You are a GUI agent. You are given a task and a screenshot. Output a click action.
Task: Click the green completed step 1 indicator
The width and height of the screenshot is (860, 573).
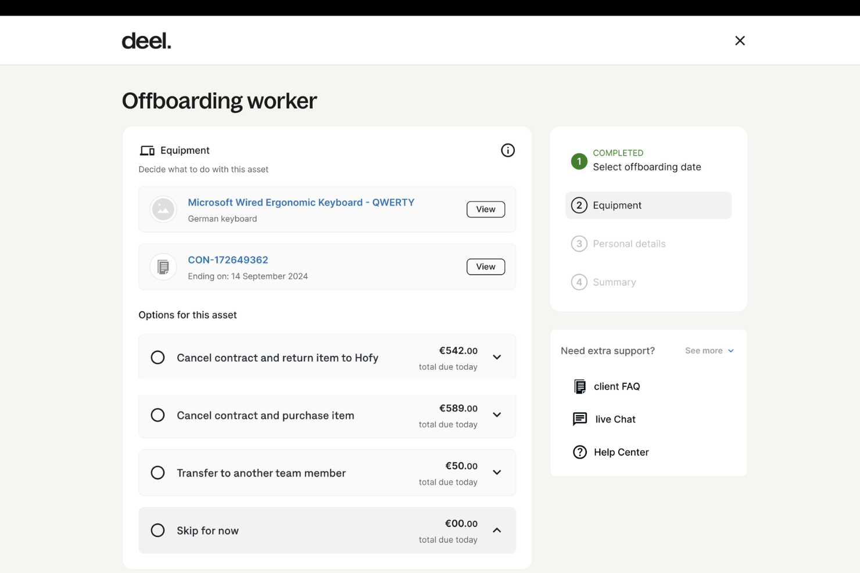[x=579, y=161]
